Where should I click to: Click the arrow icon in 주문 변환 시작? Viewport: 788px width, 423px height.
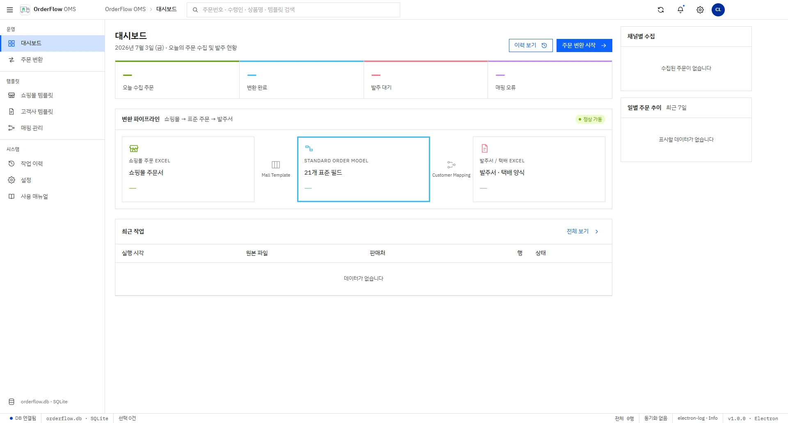pyautogui.click(x=604, y=45)
